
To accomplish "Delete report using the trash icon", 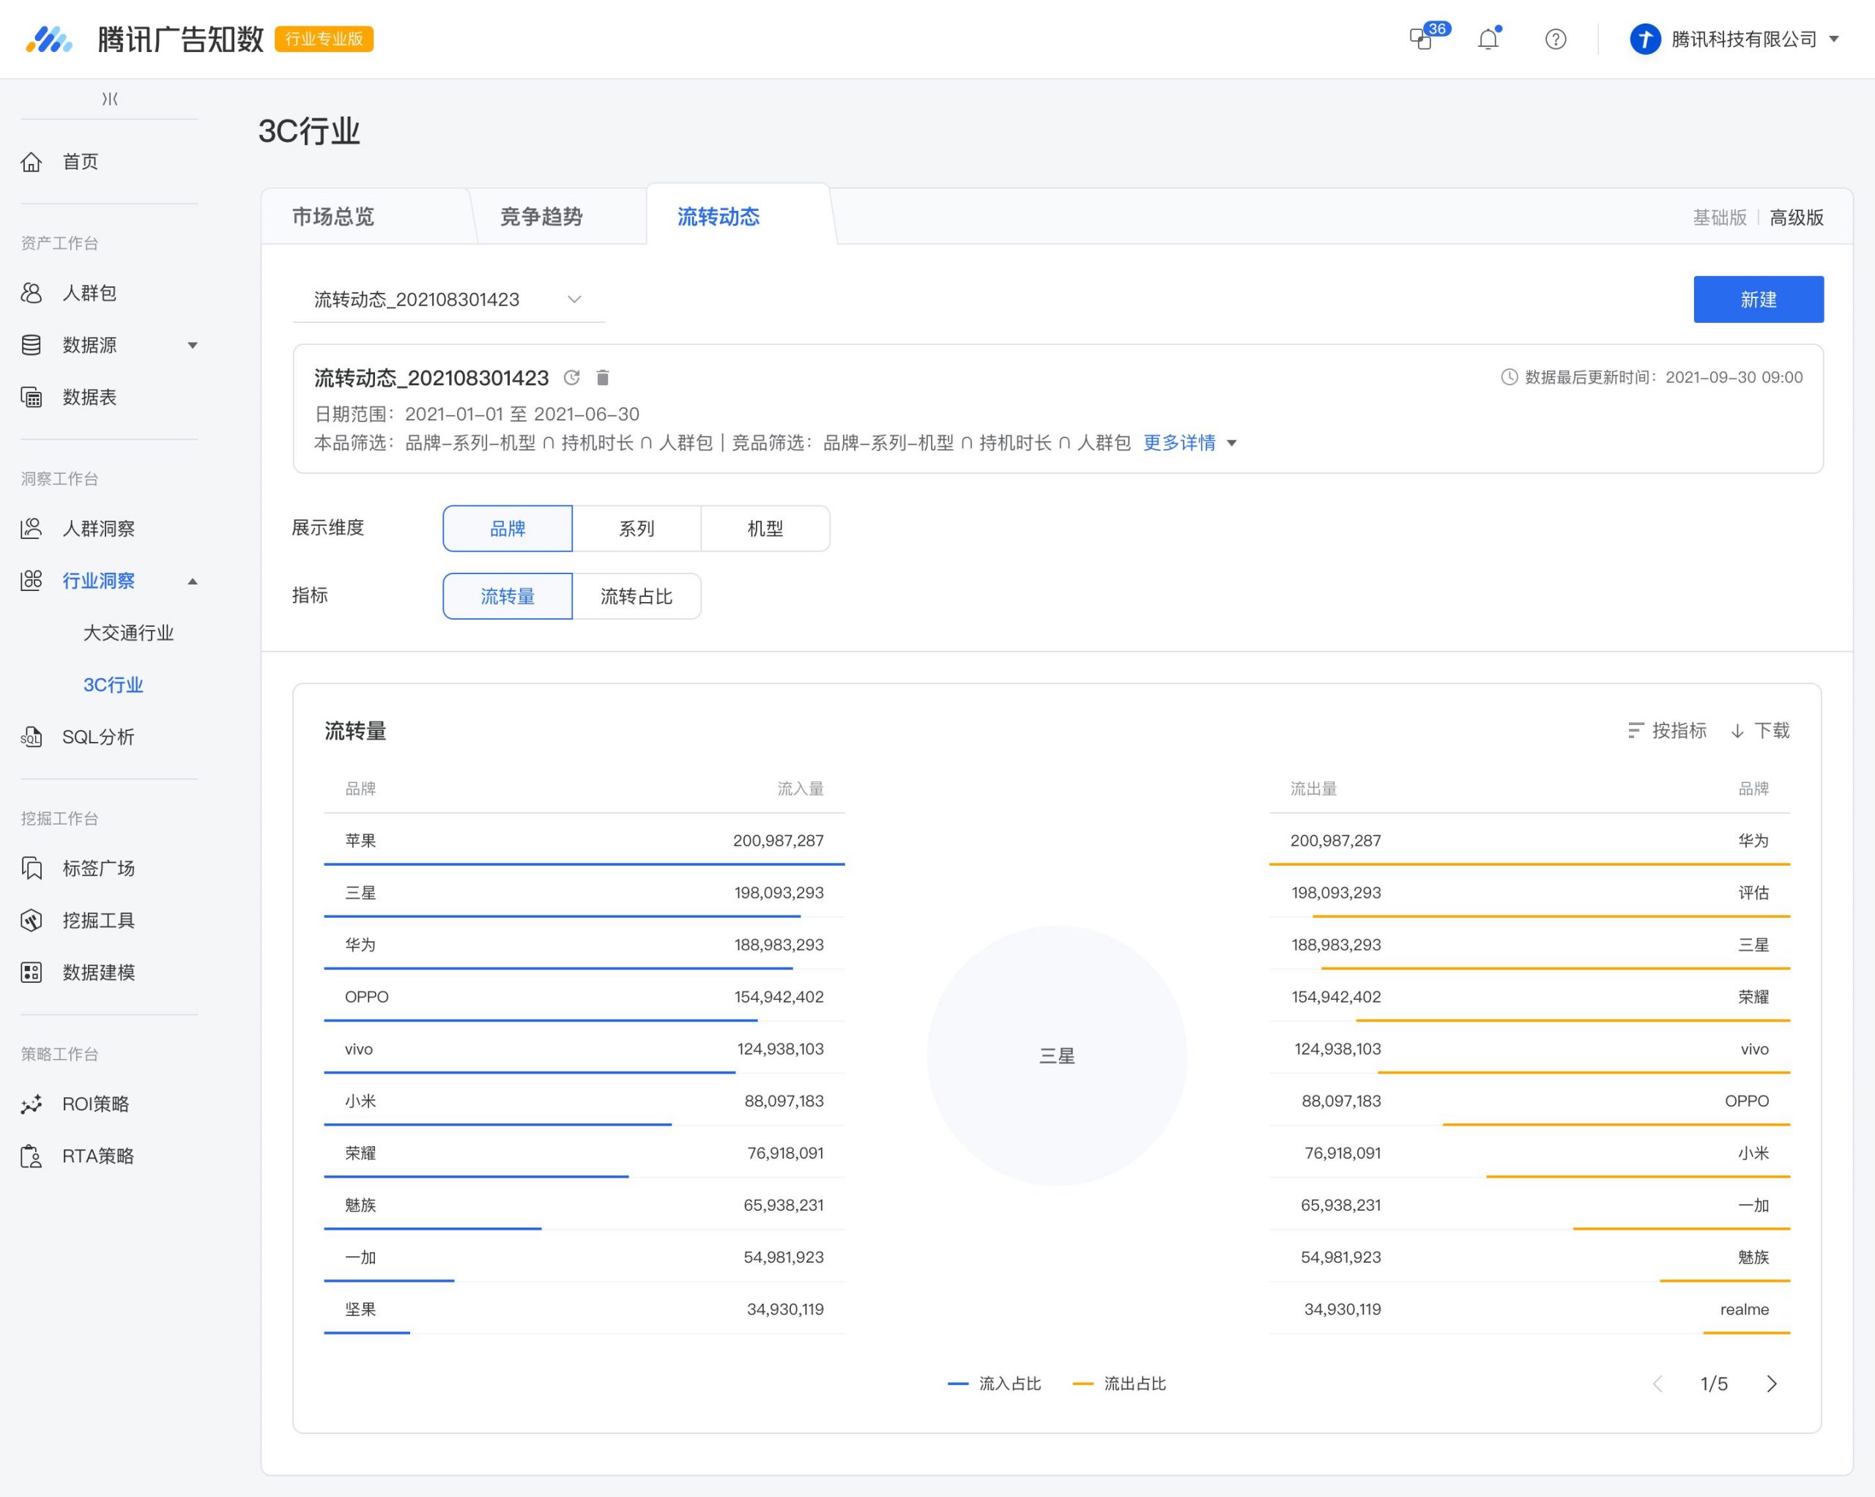I will (x=603, y=377).
